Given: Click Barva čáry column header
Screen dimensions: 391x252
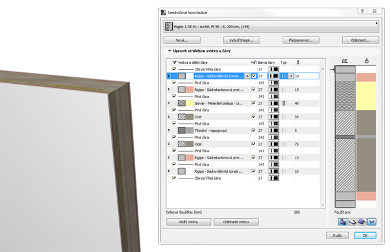Looking at the screenshot, I should click(266, 63).
